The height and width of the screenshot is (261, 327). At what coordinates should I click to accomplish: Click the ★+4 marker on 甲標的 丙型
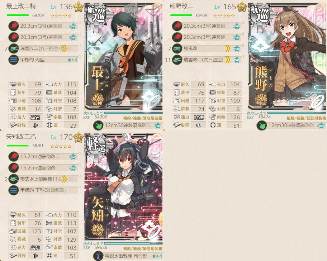72,60
